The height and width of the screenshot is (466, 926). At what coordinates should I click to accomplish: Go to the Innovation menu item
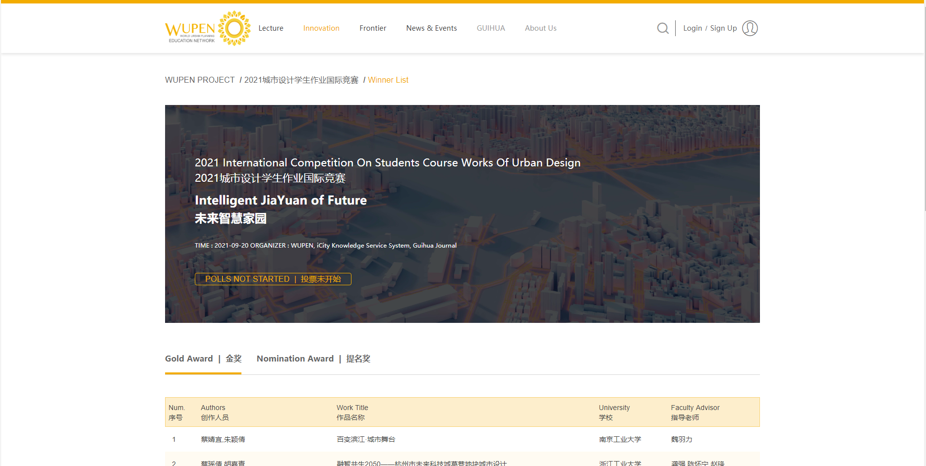pos(321,28)
